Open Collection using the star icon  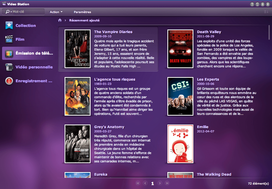tap(9, 25)
